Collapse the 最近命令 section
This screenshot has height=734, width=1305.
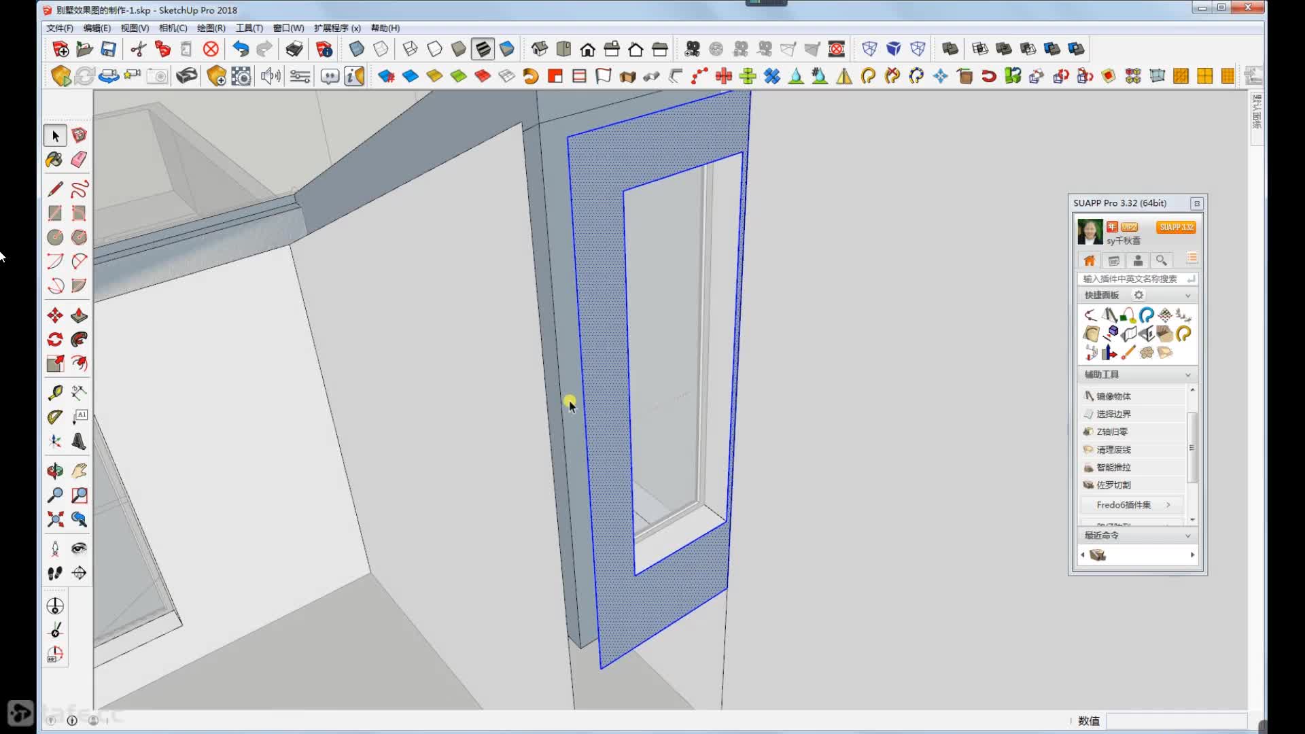tap(1188, 536)
